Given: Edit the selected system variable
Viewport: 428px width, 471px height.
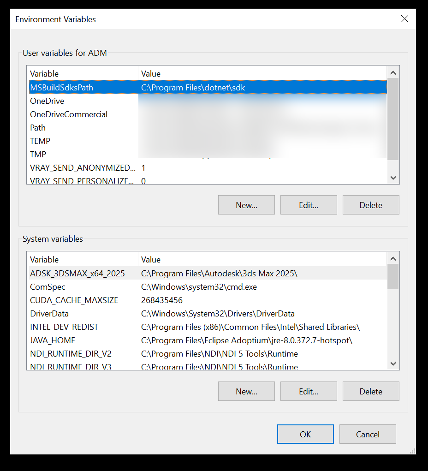Looking at the screenshot, I should 308,391.
